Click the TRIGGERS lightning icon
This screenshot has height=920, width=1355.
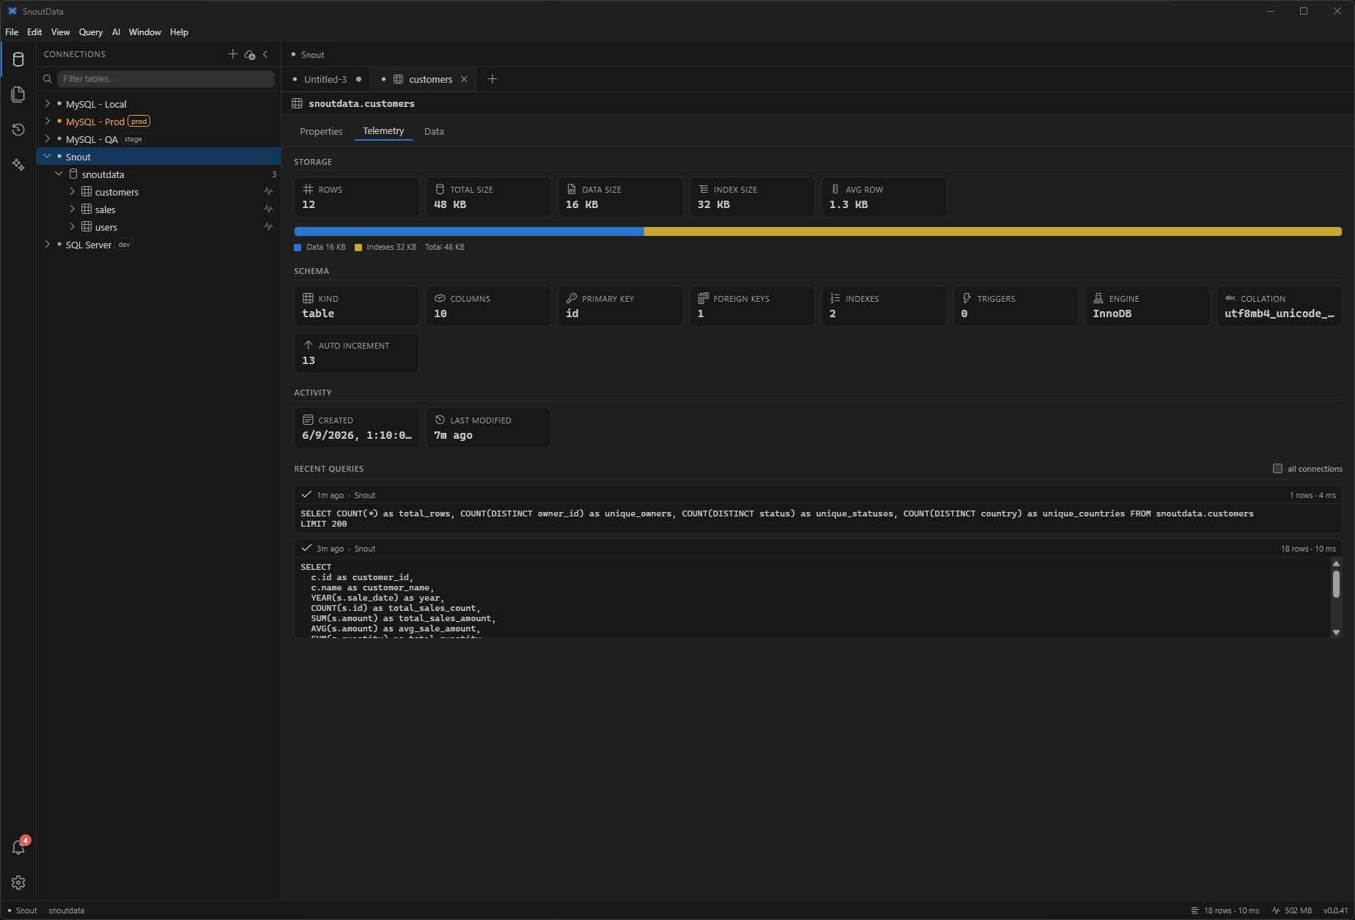[x=967, y=298]
